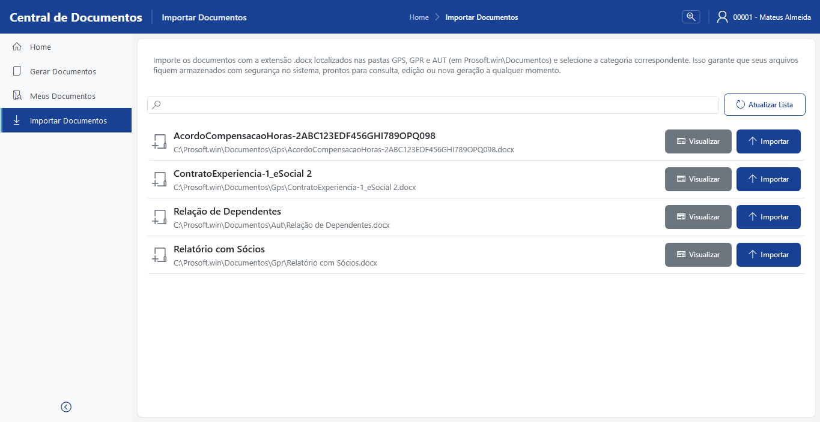
Task: Click document icon beside AcordoCompensacaoHoras row
Action: pos(159,142)
